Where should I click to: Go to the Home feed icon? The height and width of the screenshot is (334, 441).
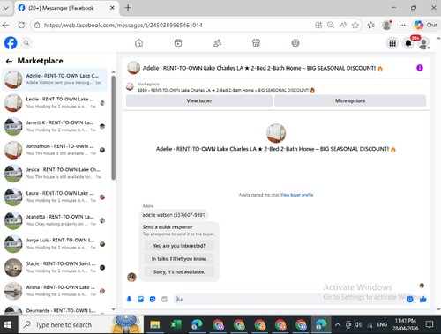point(138,43)
